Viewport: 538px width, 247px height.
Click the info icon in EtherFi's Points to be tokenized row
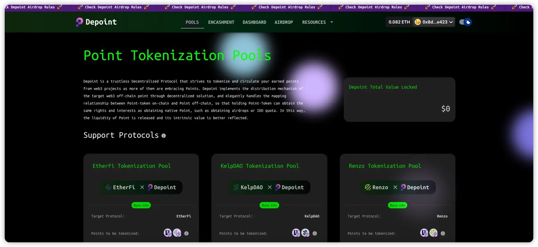point(186,233)
